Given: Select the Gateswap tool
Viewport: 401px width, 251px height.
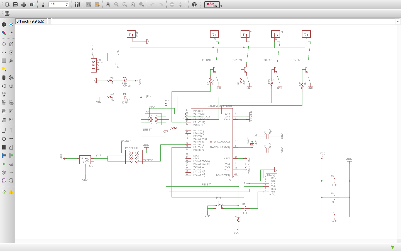Looking at the screenshot, I should tap(4, 94).
